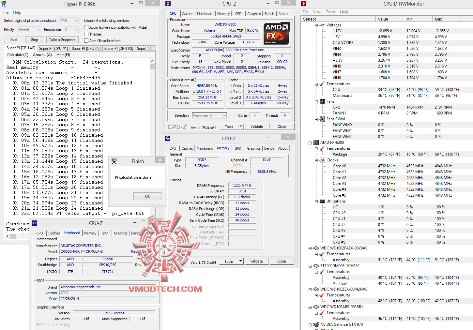Click the Mainboard CPU-Z window title icon
Viewport: 473px width, 330px height.
[35, 223]
